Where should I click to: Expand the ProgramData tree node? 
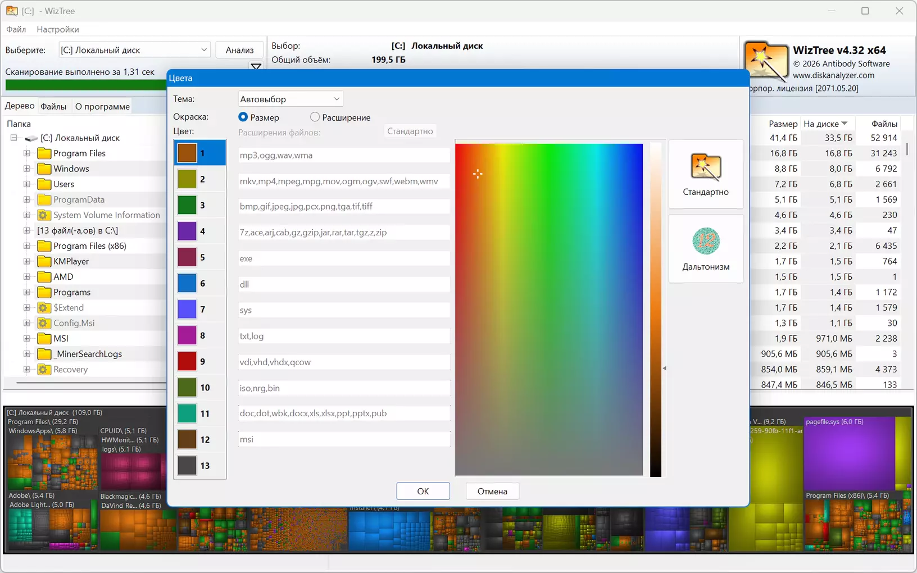[26, 199]
